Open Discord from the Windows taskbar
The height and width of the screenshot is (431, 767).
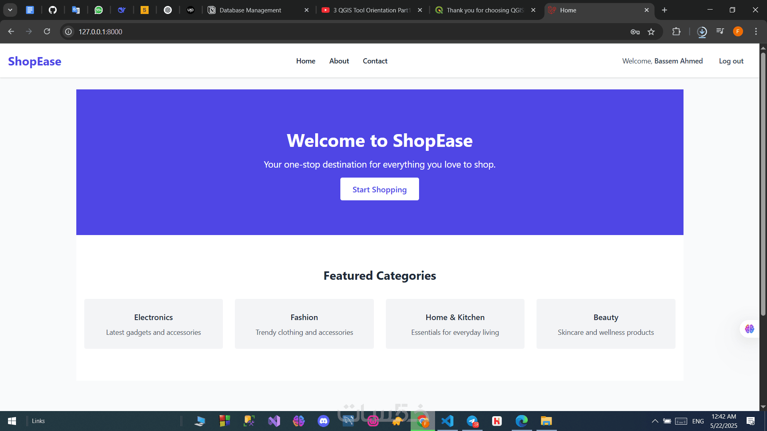[x=323, y=421]
